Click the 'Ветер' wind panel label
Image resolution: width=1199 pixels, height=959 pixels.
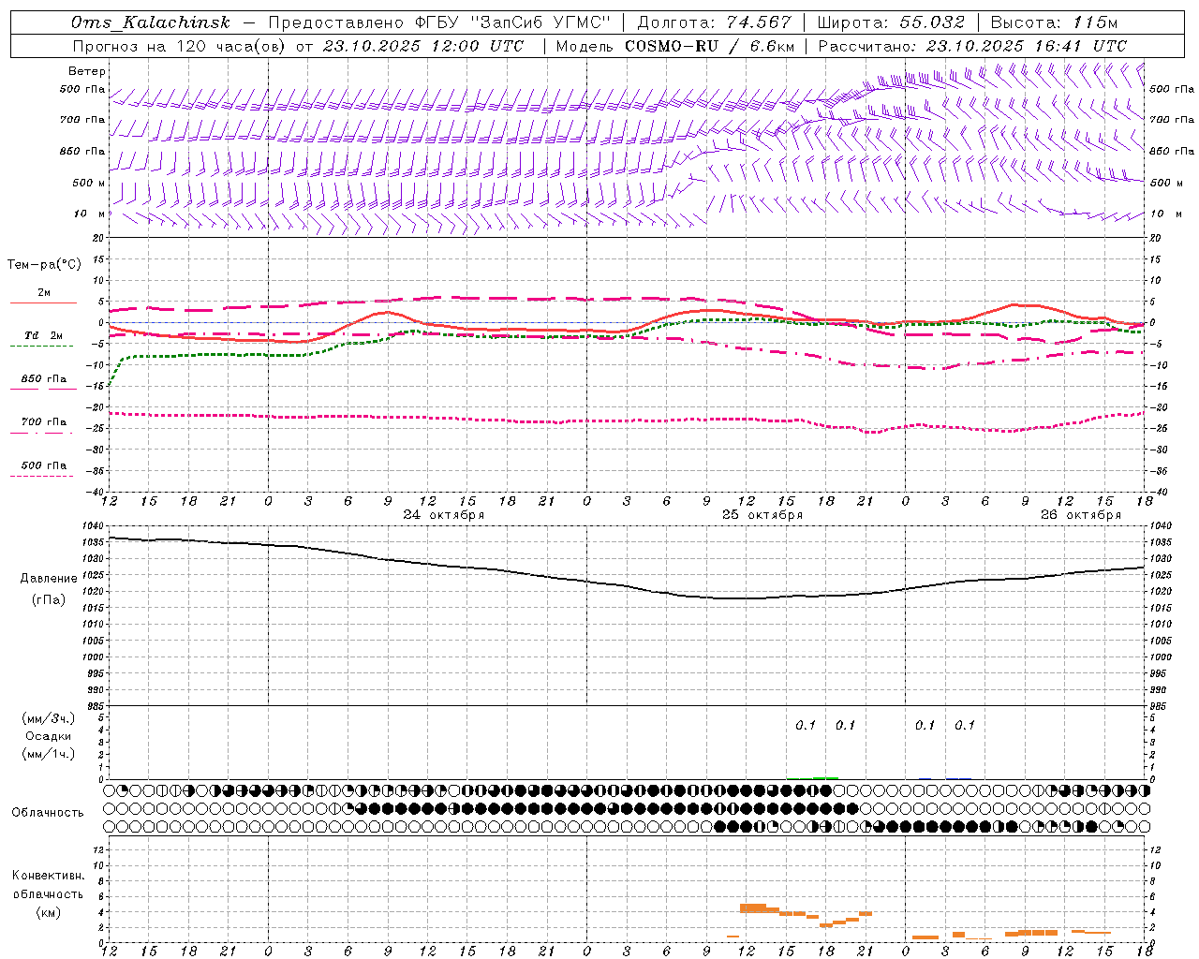coord(87,71)
